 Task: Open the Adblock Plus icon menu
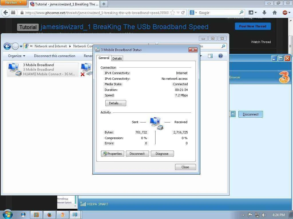click(x=286, y=13)
